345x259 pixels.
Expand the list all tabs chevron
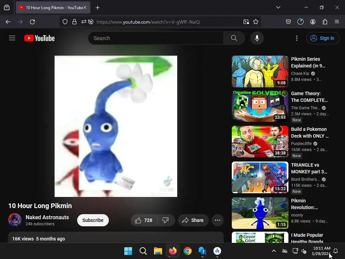(278, 7)
